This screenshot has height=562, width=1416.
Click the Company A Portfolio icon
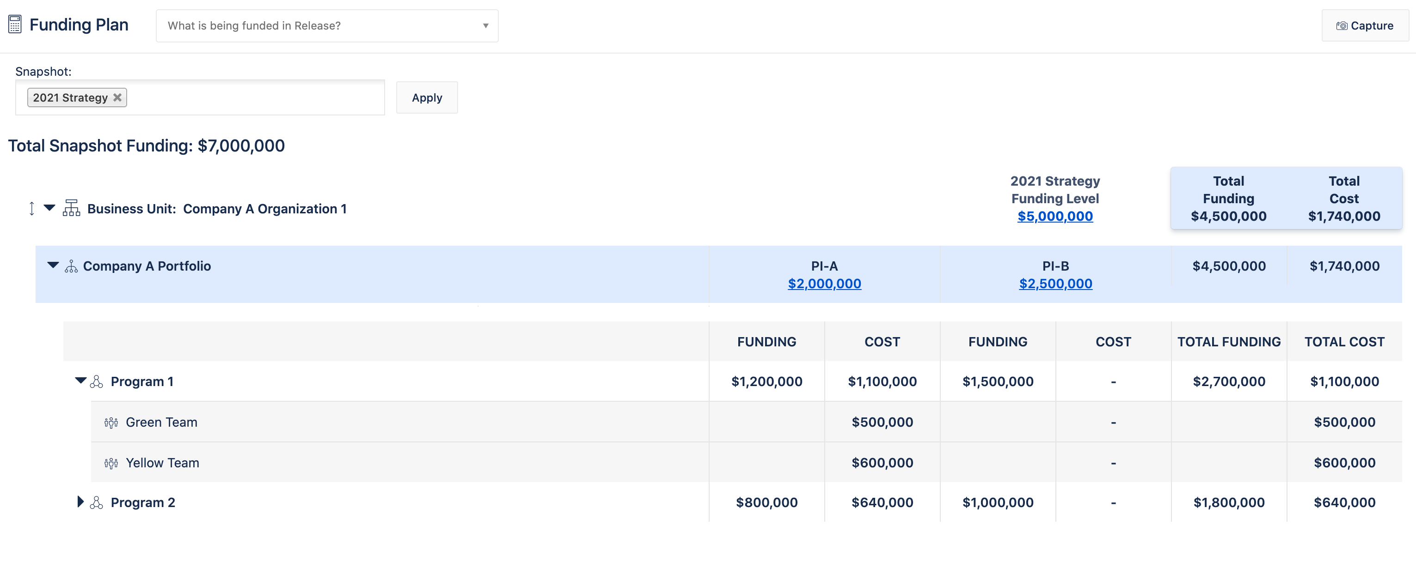[x=71, y=266]
